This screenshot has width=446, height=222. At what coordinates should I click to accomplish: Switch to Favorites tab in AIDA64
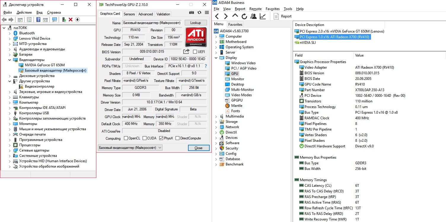[235, 24]
